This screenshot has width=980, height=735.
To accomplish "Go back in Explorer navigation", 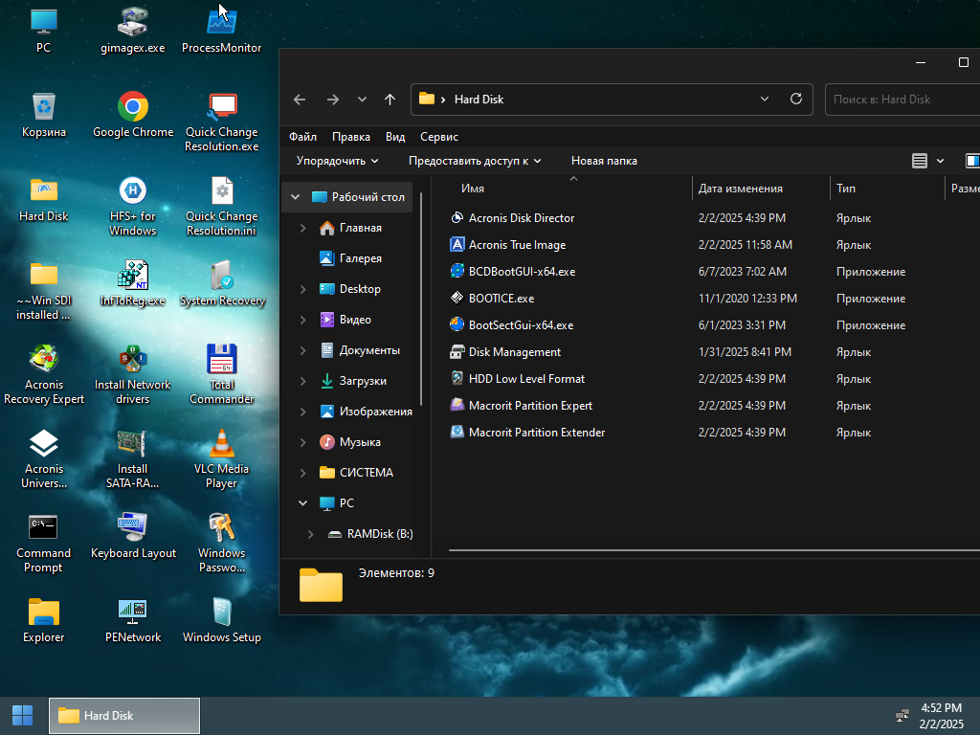I will click(300, 100).
